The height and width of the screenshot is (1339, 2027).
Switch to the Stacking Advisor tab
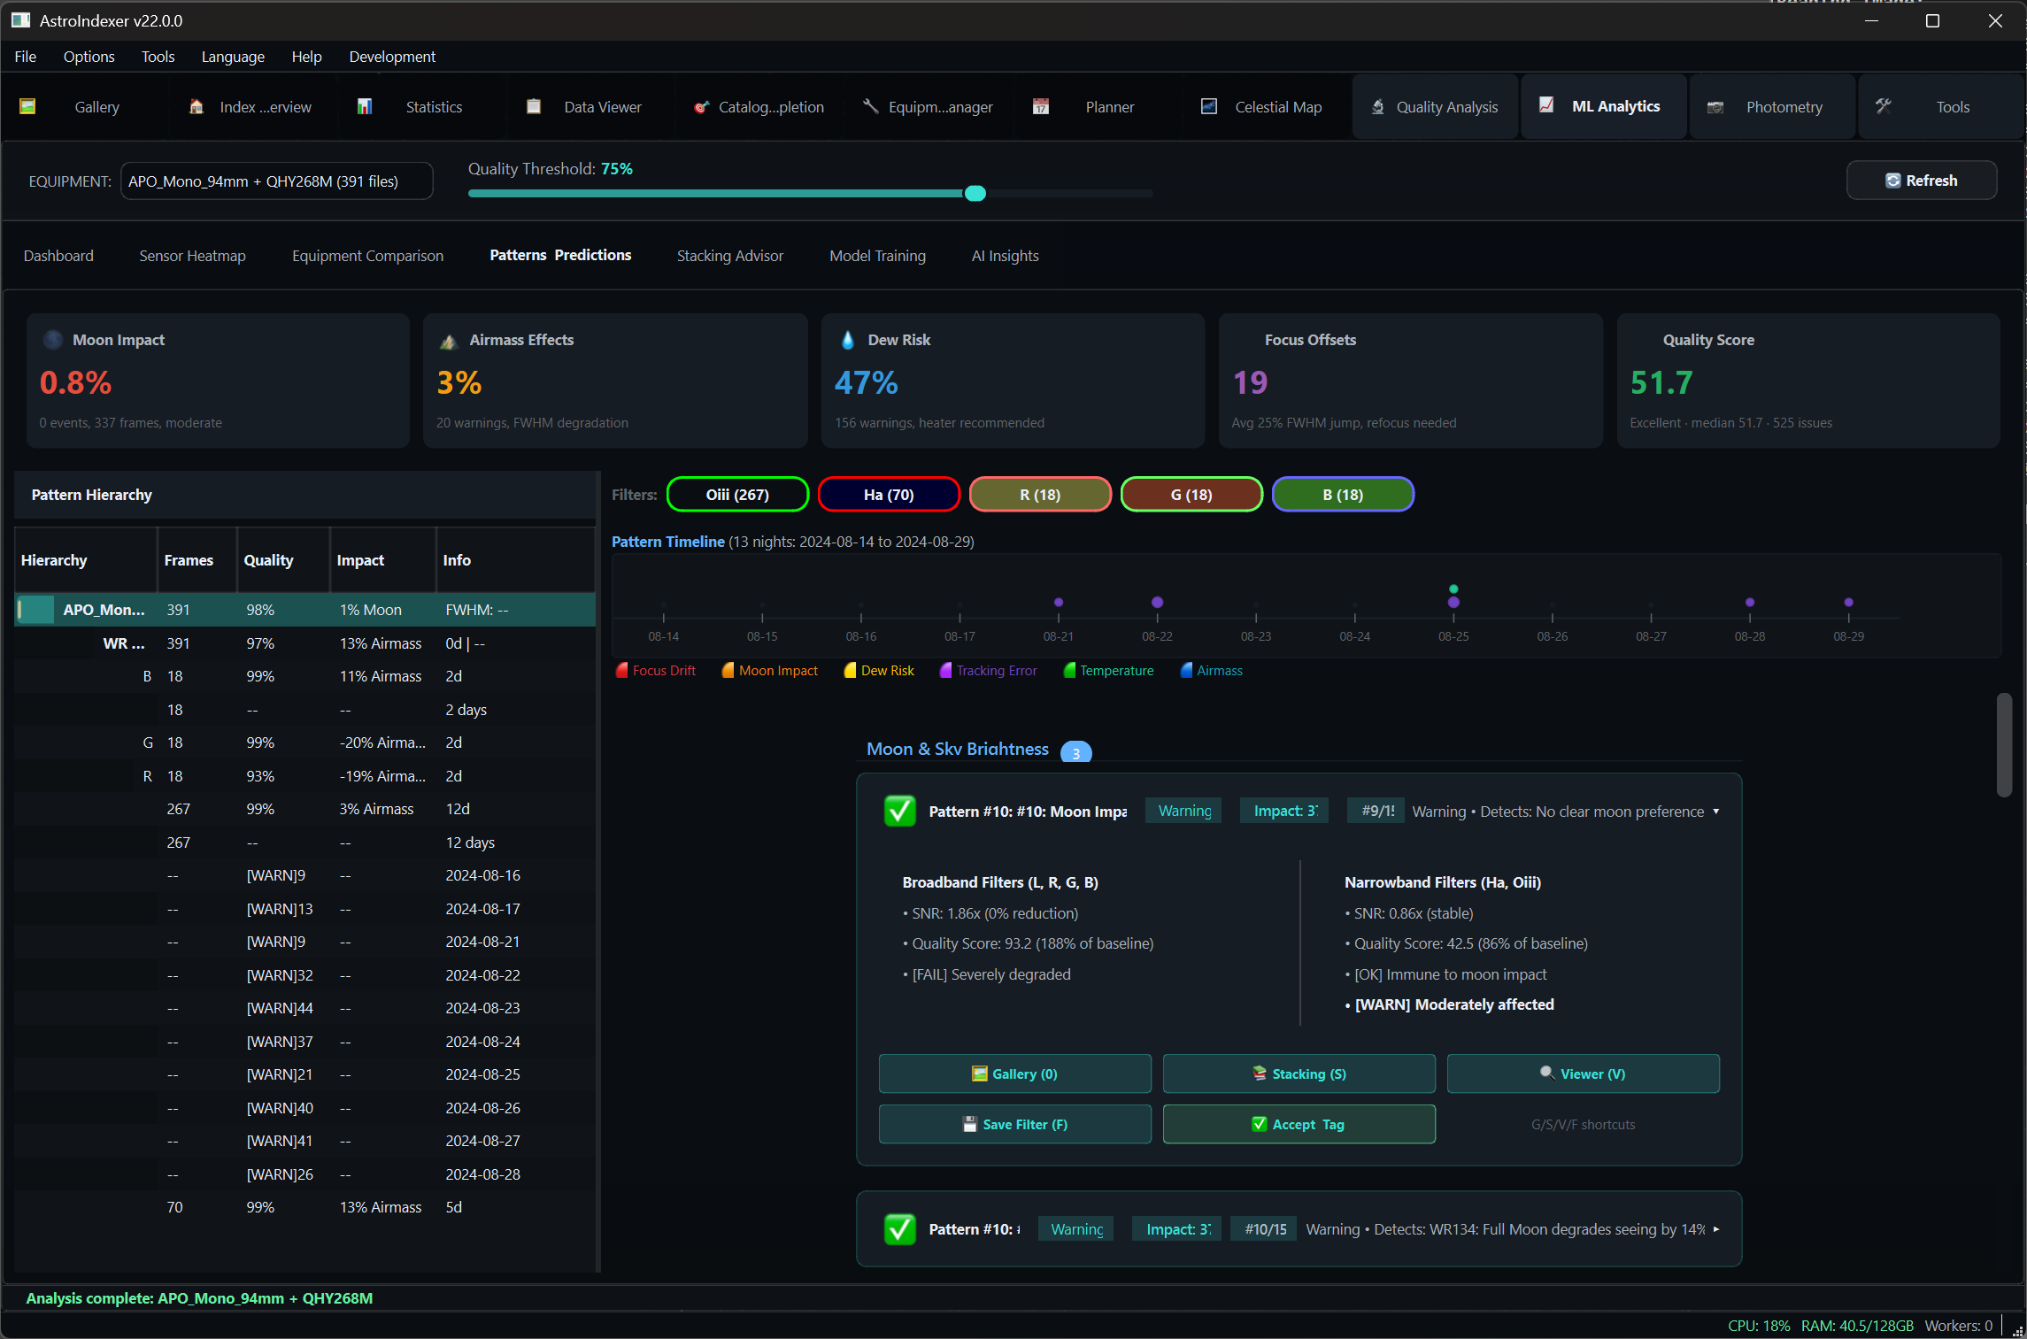point(729,256)
